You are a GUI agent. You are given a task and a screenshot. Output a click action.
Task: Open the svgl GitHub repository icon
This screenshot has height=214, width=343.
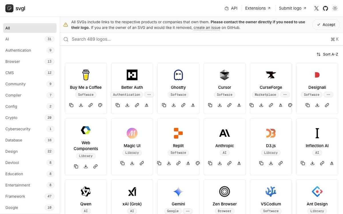(x=326, y=8)
